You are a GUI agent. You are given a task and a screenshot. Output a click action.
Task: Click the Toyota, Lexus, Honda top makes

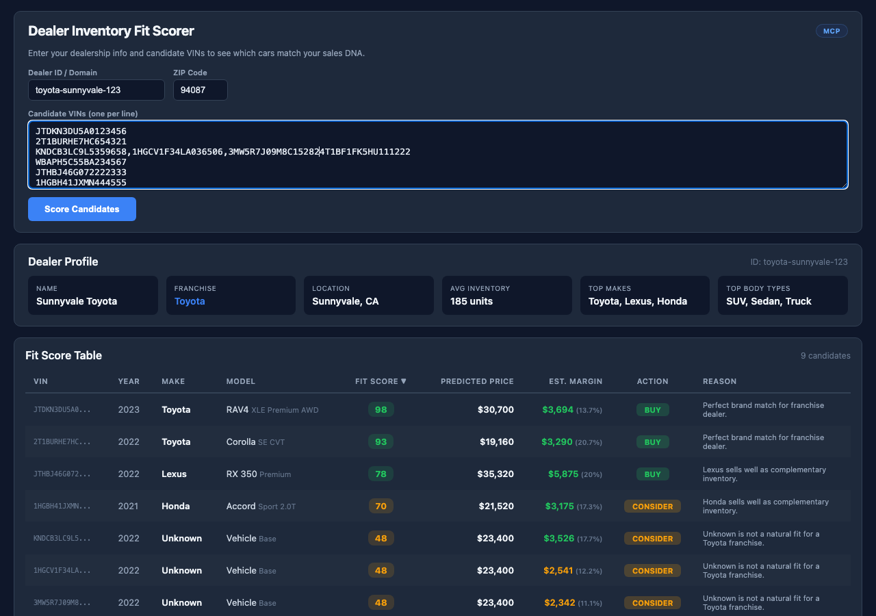[x=638, y=301]
